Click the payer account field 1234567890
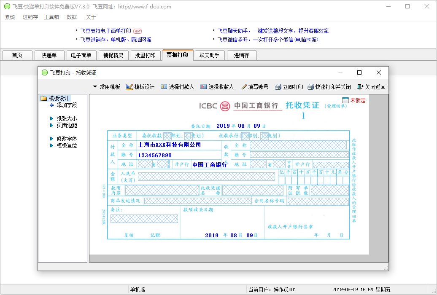This screenshot has height=295, width=437. (155, 155)
